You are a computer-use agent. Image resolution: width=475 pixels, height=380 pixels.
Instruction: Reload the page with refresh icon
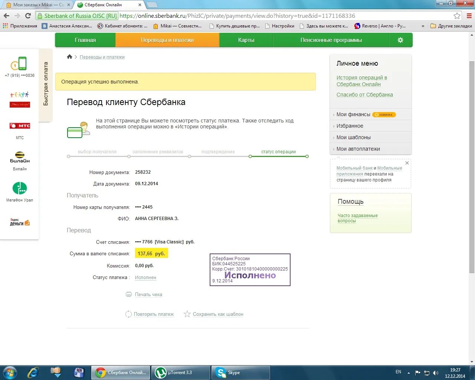click(28, 16)
